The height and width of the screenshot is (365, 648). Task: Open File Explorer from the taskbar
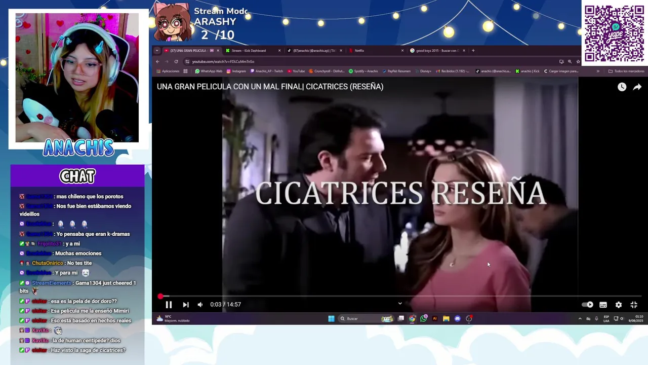tap(446, 319)
